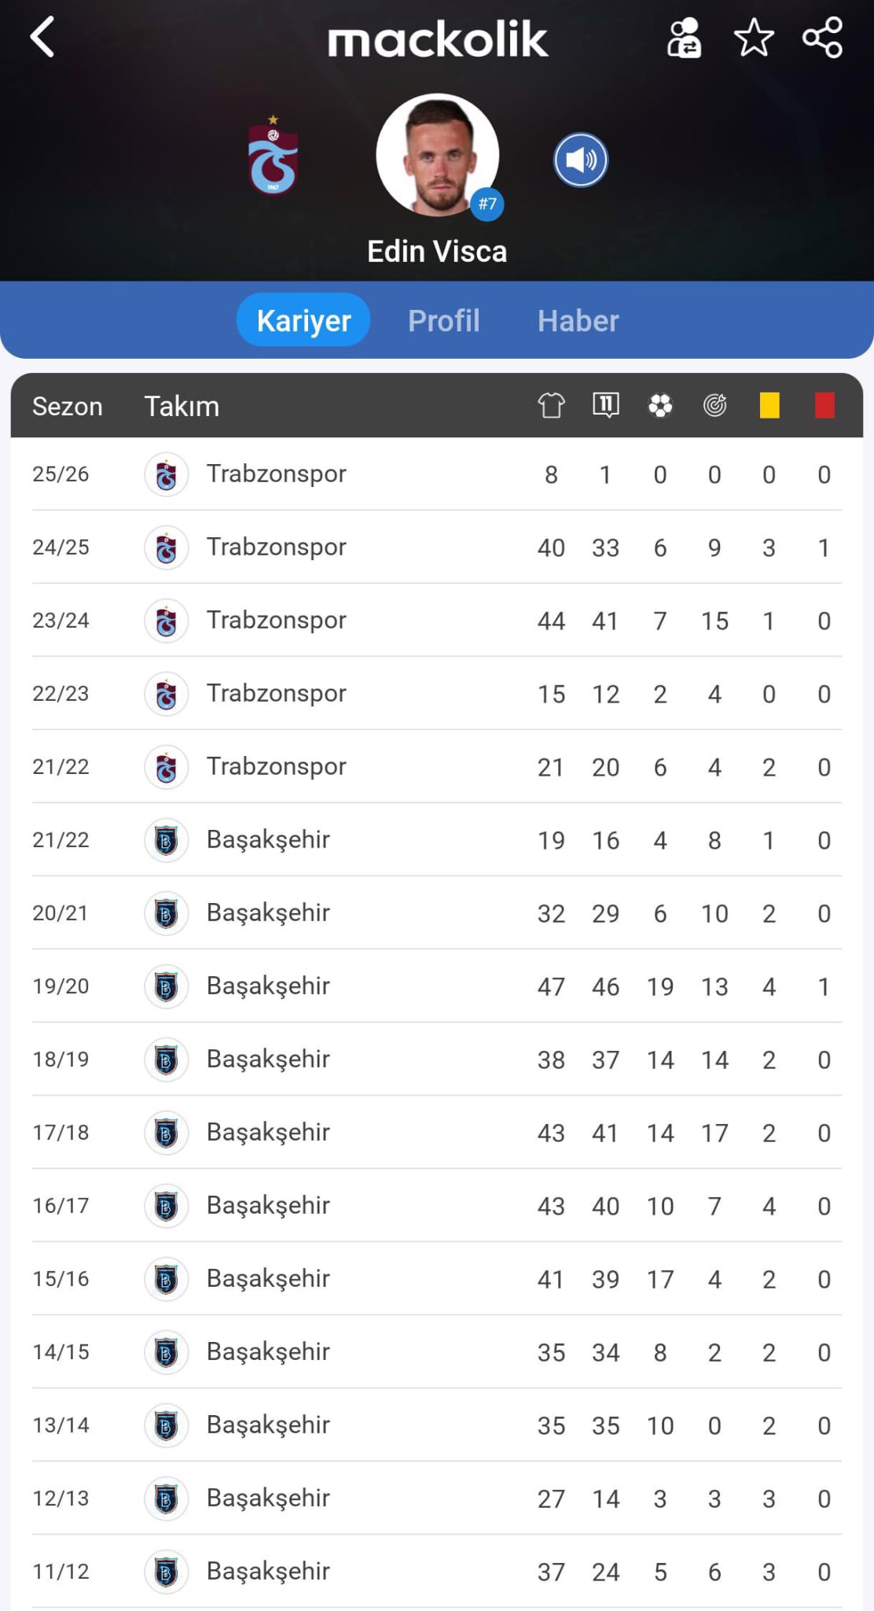Open Başakşehir in the 19/20 season row
The height and width of the screenshot is (1611, 874).
(268, 986)
